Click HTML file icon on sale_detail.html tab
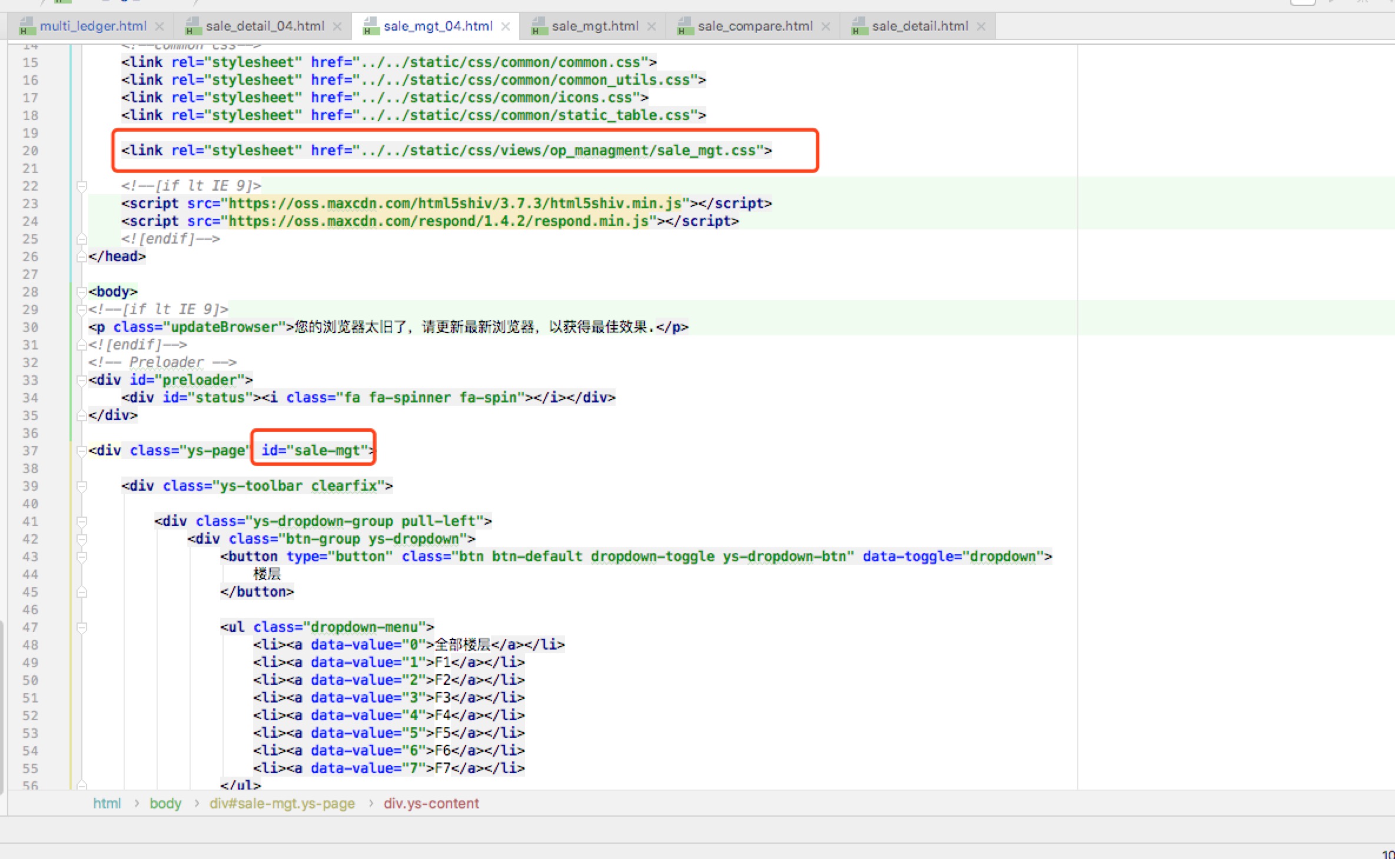This screenshot has height=859, width=1395. pos(859,26)
